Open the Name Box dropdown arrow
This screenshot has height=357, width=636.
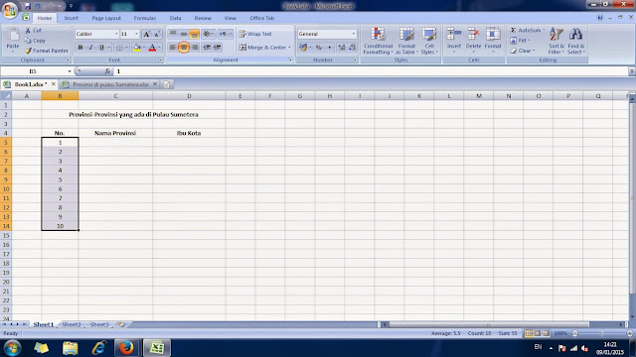(70, 71)
